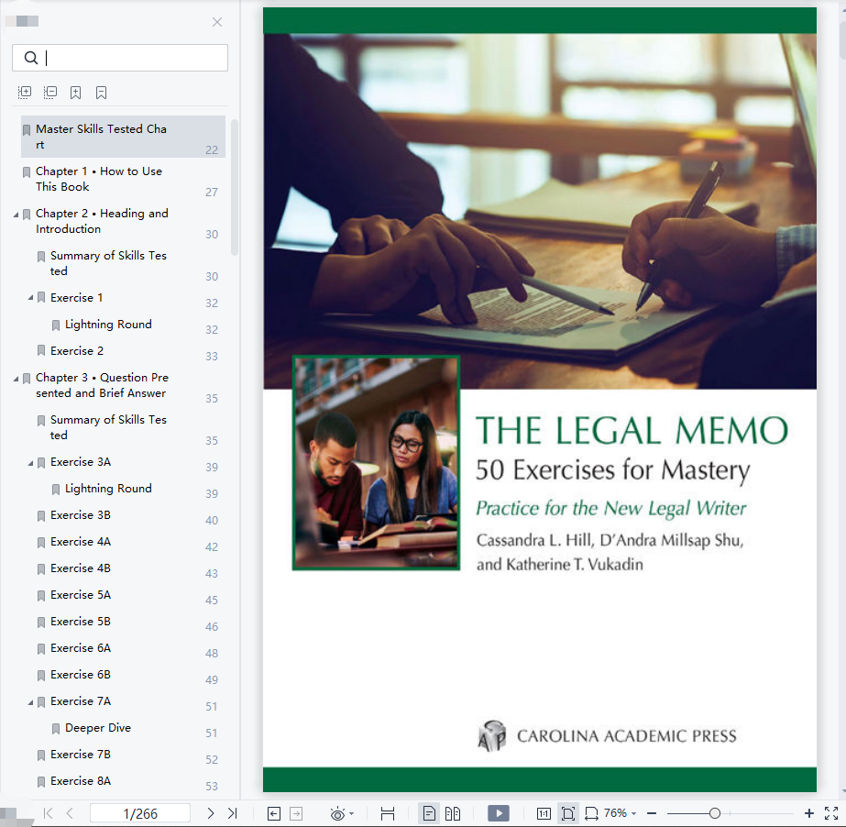This screenshot has width=846, height=827.
Task: Open the 76% zoom level dropdown
Action: 621,813
